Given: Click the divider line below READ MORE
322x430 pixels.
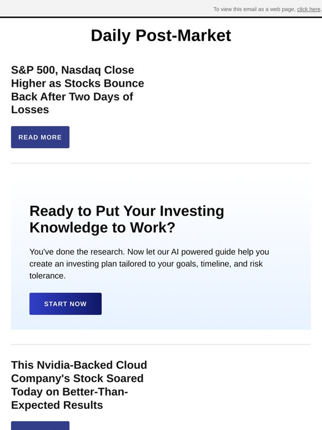Looking at the screenshot, I should click(x=161, y=163).
